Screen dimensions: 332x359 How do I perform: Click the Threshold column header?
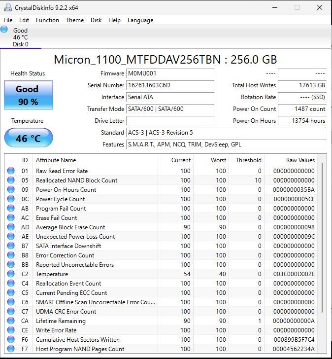point(247,160)
